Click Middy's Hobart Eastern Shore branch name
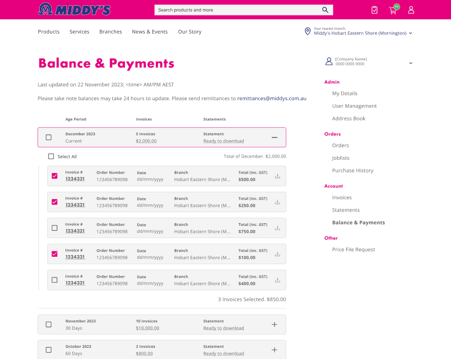451x359 pixels. [x=360, y=34]
